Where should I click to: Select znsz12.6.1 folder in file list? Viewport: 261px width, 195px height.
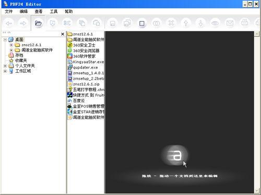tap(83, 34)
